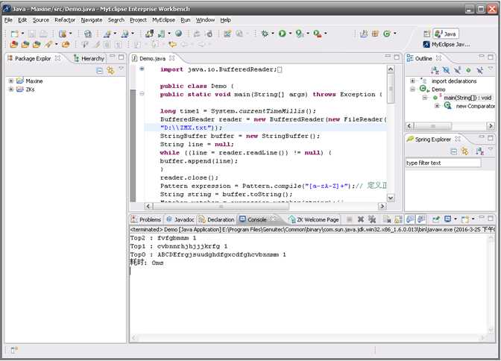Close the Outline view tab
Viewport: 501px width, 361px height.
pos(438,58)
